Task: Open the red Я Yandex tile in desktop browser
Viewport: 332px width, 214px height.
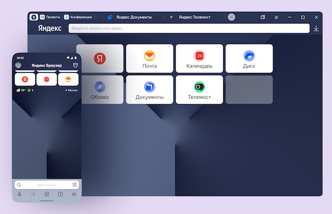Action: pos(100,58)
